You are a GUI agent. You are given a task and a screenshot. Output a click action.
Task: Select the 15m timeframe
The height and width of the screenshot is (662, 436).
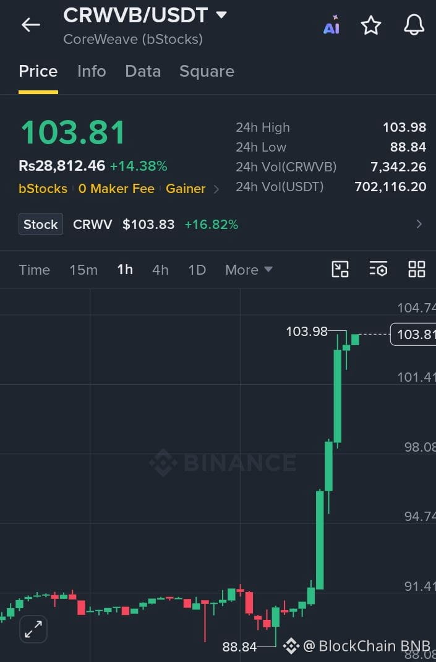coord(83,270)
